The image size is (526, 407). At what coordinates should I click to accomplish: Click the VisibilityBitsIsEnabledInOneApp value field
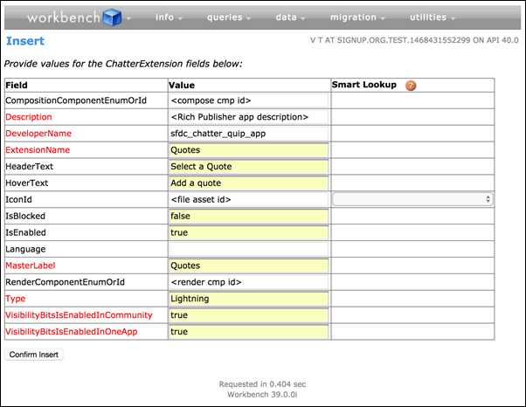click(249, 332)
